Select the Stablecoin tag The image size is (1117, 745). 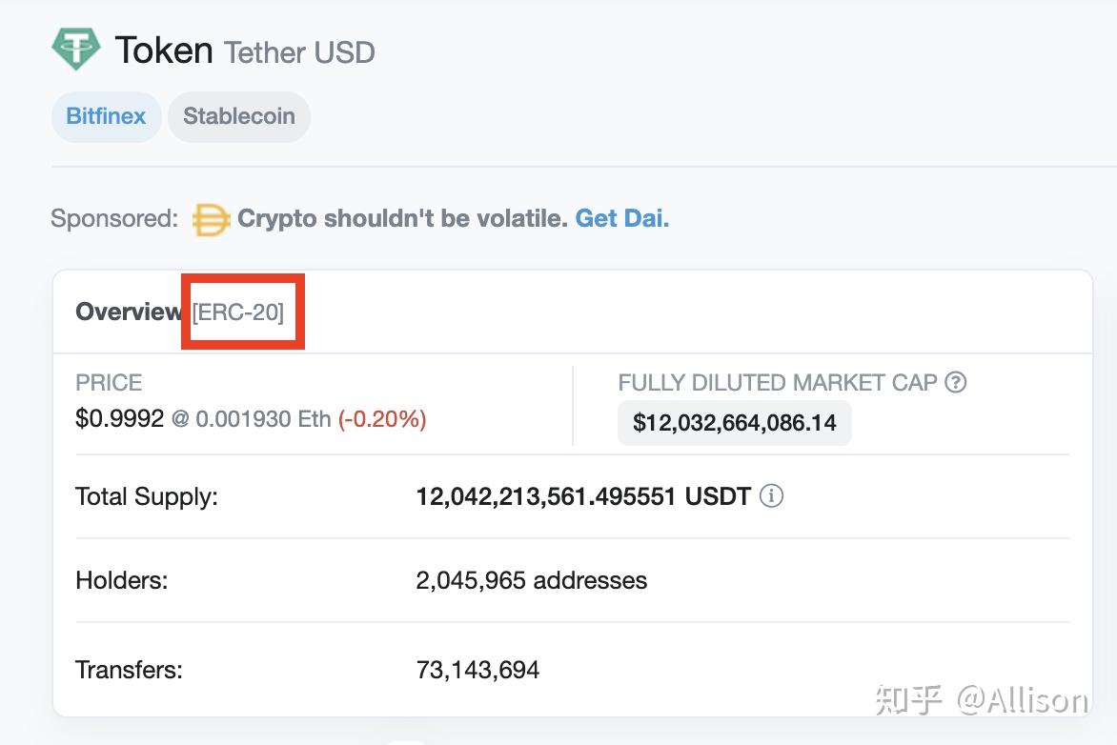(238, 116)
